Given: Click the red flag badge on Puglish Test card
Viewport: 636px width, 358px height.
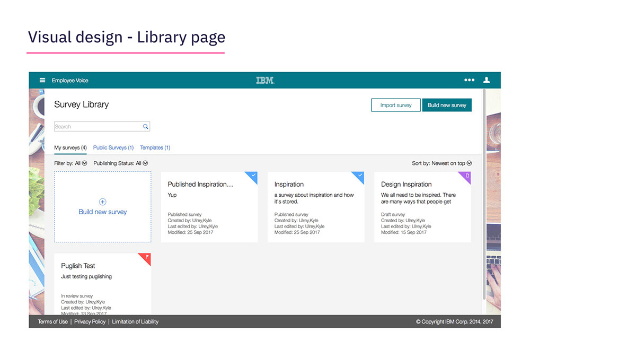Looking at the screenshot, I should click(x=145, y=259).
